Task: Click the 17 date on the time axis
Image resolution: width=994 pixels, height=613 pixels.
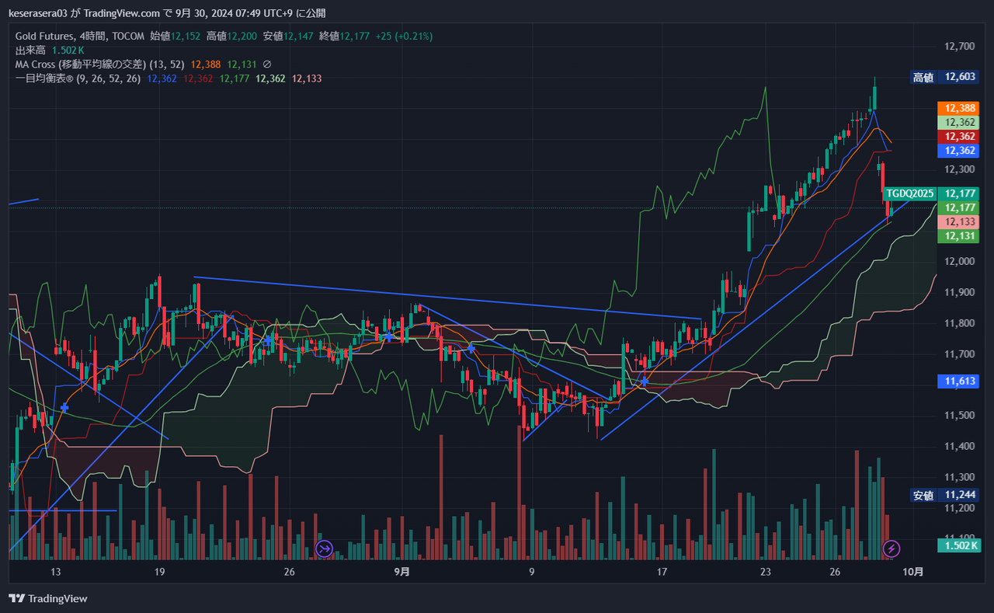Action: tap(662, 573)
